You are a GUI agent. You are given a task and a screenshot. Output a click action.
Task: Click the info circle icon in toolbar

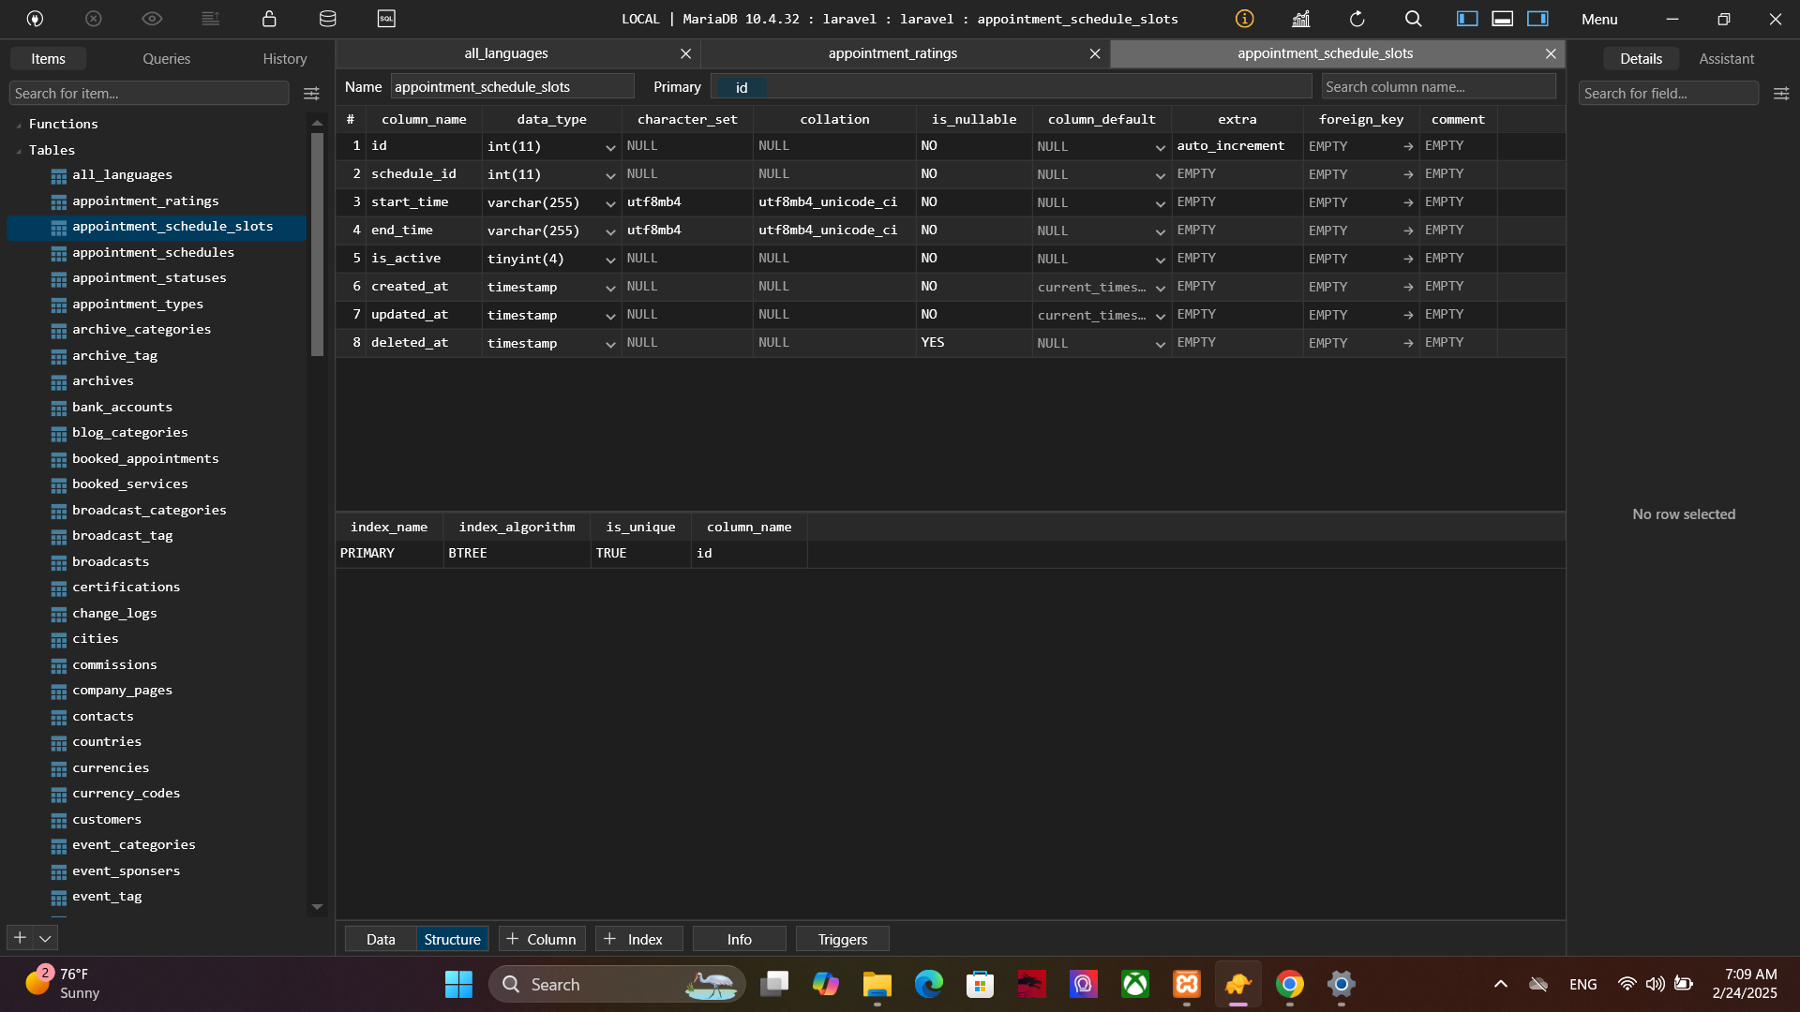point(1244,19)
